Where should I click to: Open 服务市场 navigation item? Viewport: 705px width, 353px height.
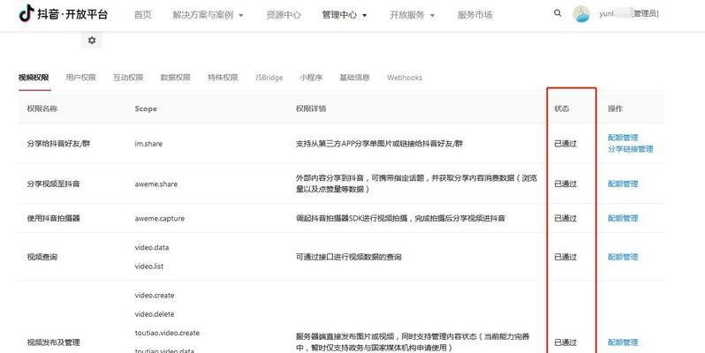(x=474, y=15)
